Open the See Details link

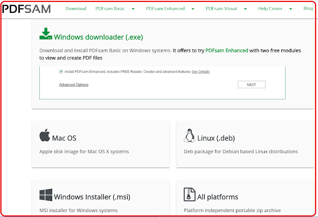pyautogui.click(x=201, y=72)
